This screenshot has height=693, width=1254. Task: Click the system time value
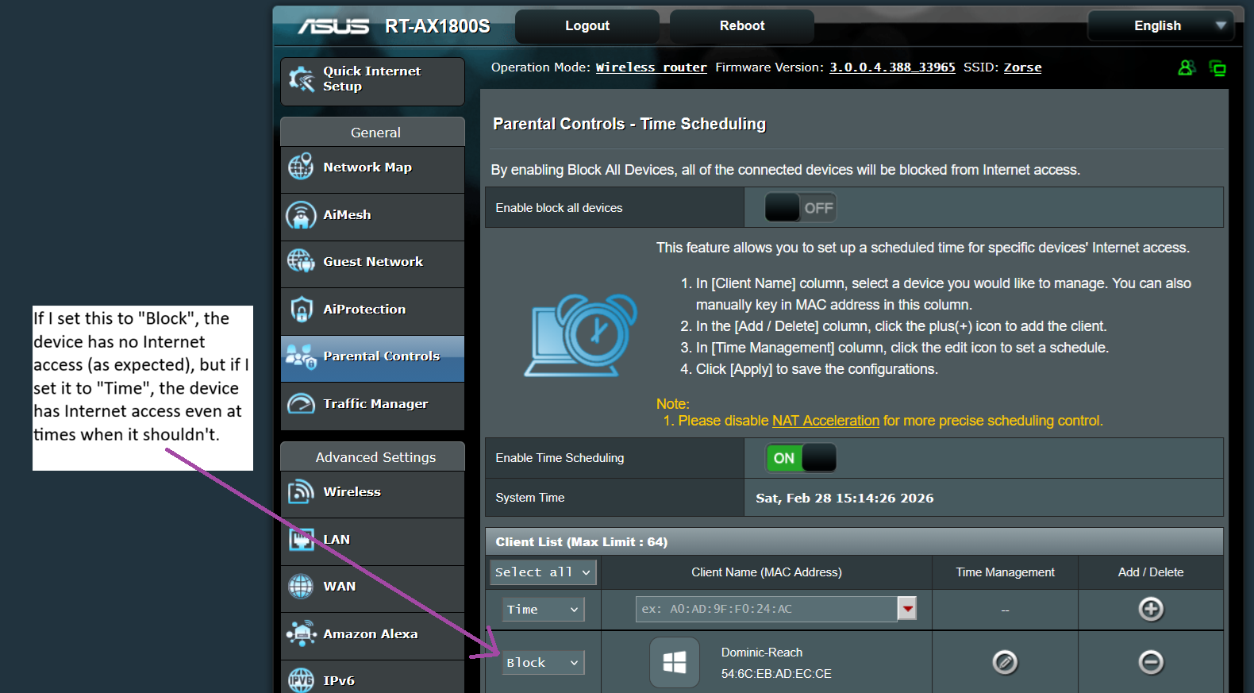(x=844, y=499)
